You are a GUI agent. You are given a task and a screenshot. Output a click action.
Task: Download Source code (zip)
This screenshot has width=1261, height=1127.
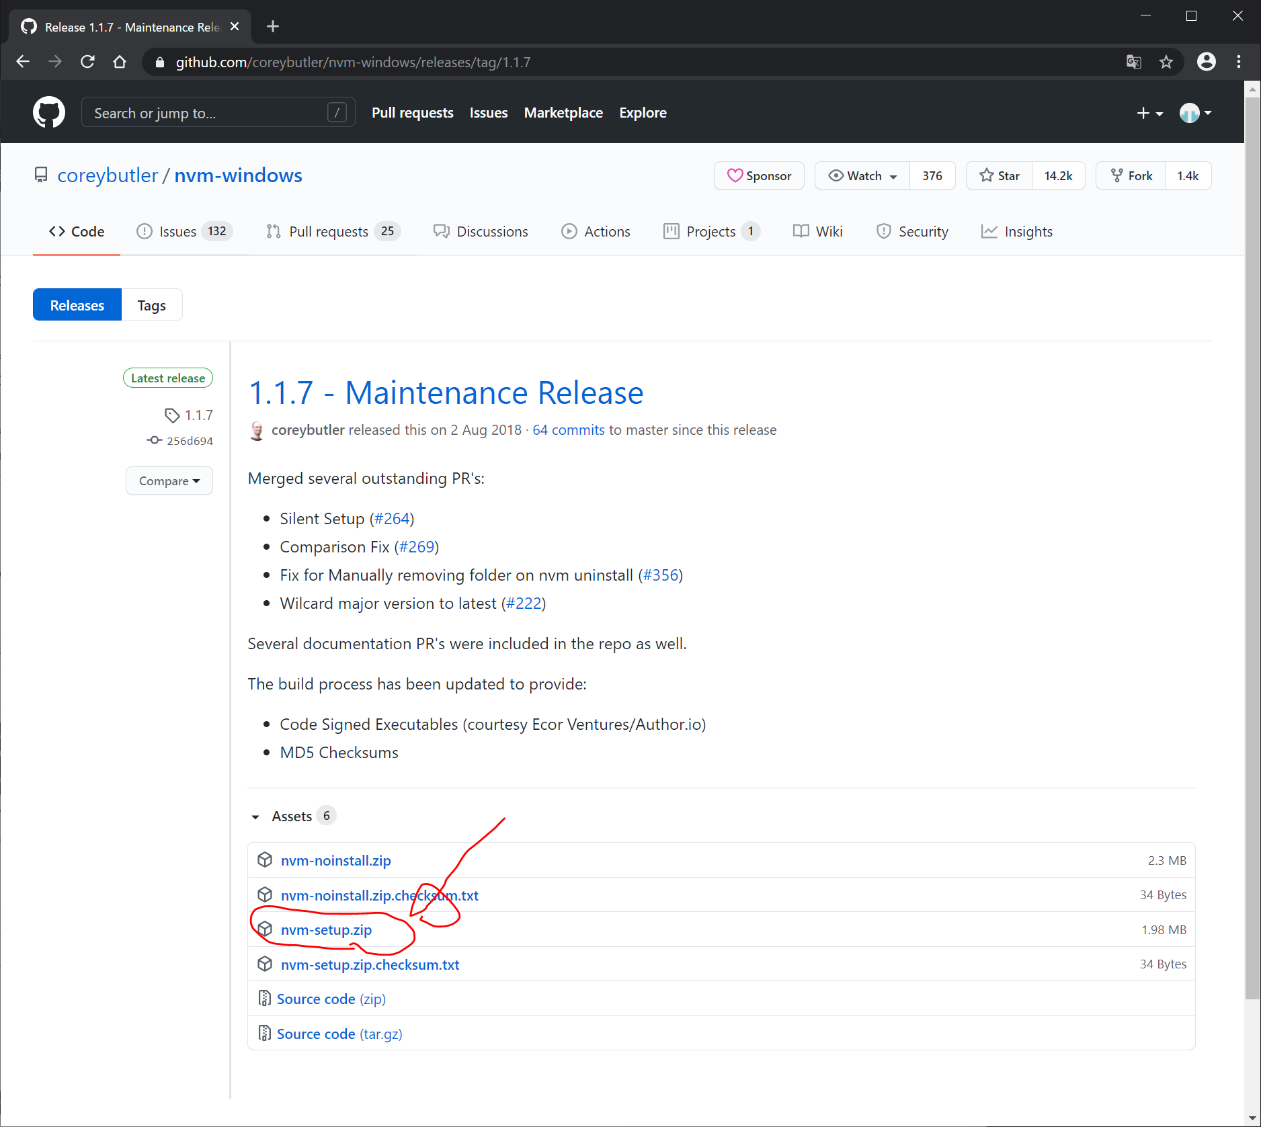pyautogui.click(x=331, y=999)
